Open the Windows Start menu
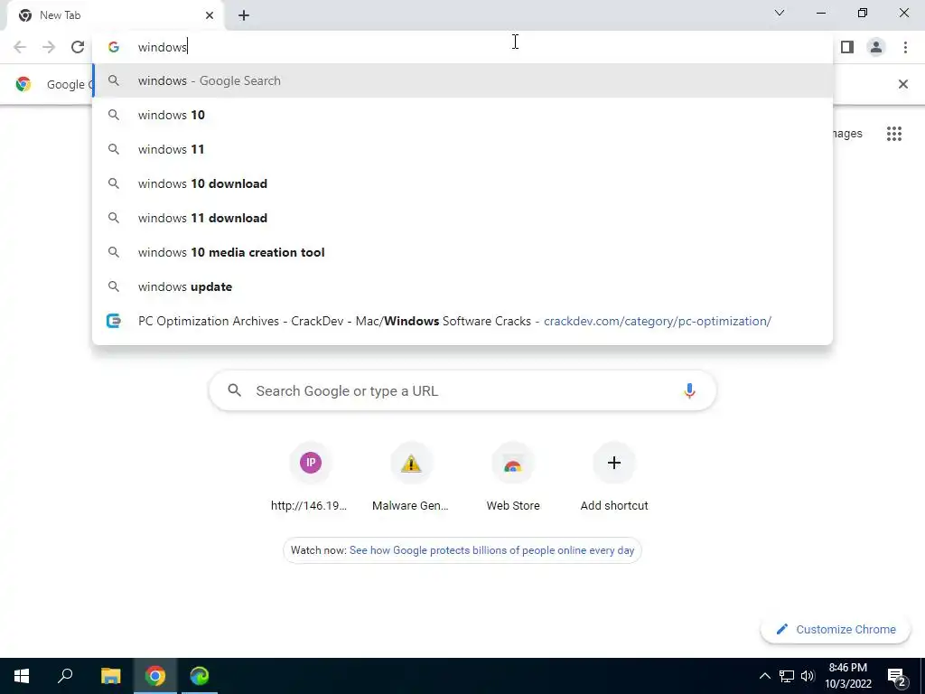The height and width of the screenshot is (694, 925). pos(22,676)
